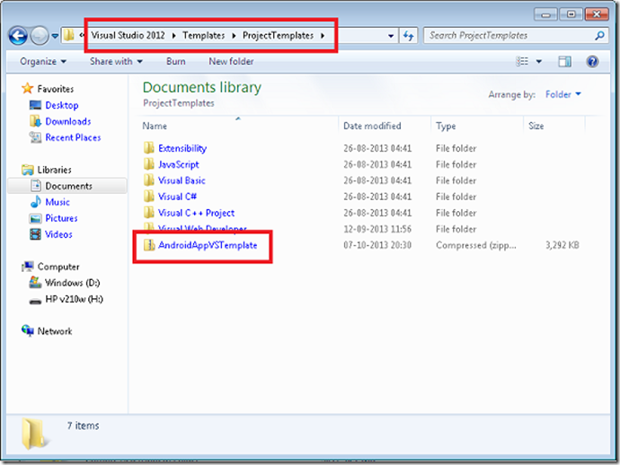Click the Favorites star icon
620x465 pixels.
27,88
